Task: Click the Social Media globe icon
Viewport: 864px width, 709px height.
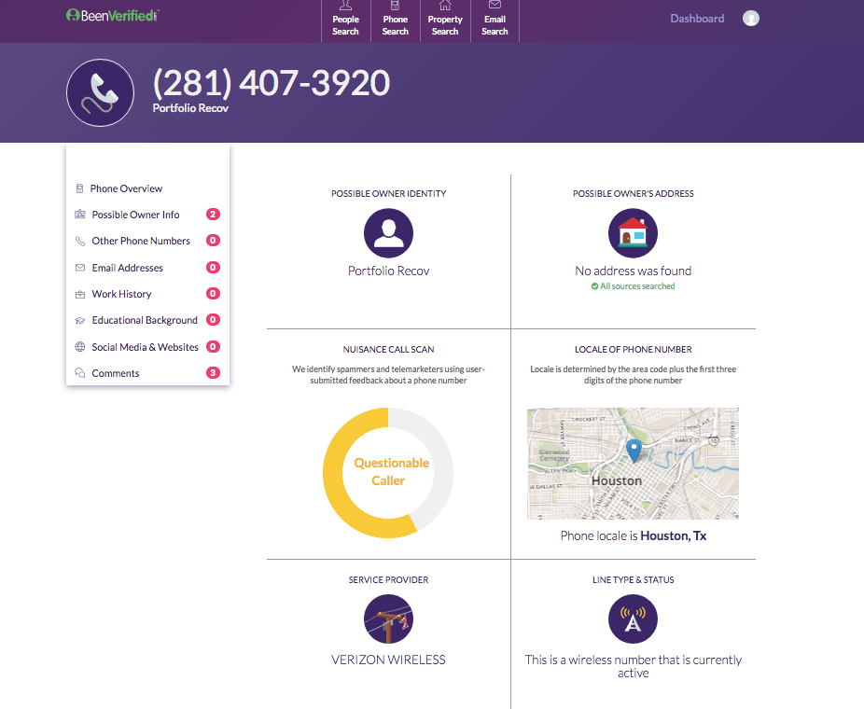Action: click(80, 346)
